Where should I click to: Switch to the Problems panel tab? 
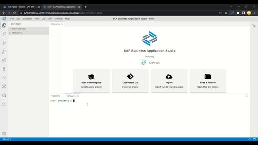click(x=55, y=96)
